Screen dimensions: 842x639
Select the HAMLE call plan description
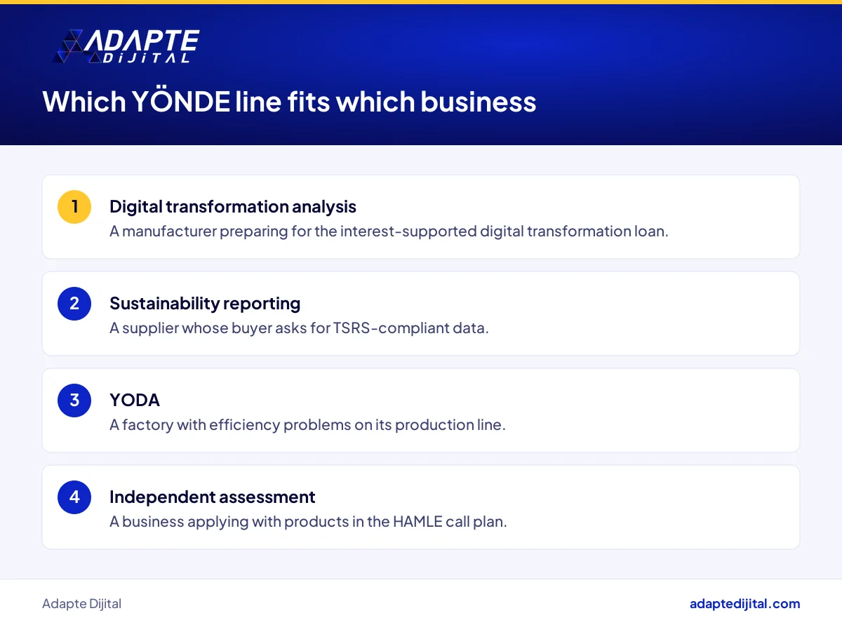308,522
